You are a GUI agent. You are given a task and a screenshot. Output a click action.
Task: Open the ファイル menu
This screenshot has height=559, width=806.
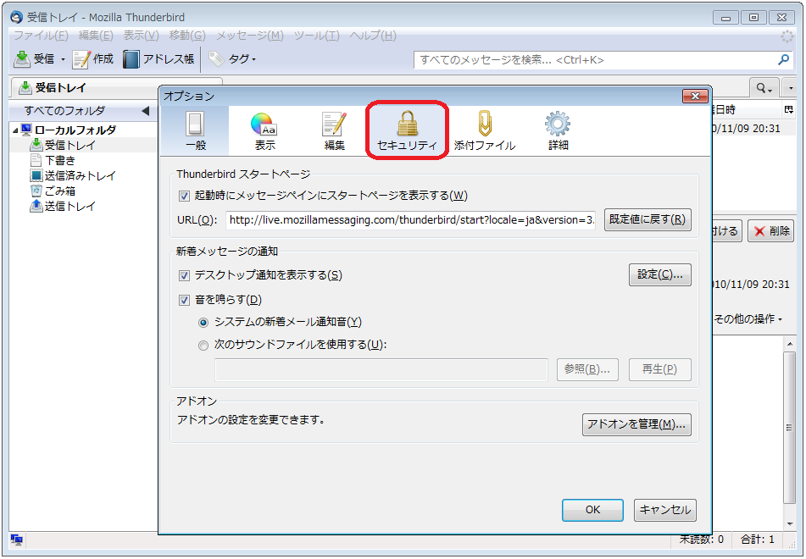(41, 36)
